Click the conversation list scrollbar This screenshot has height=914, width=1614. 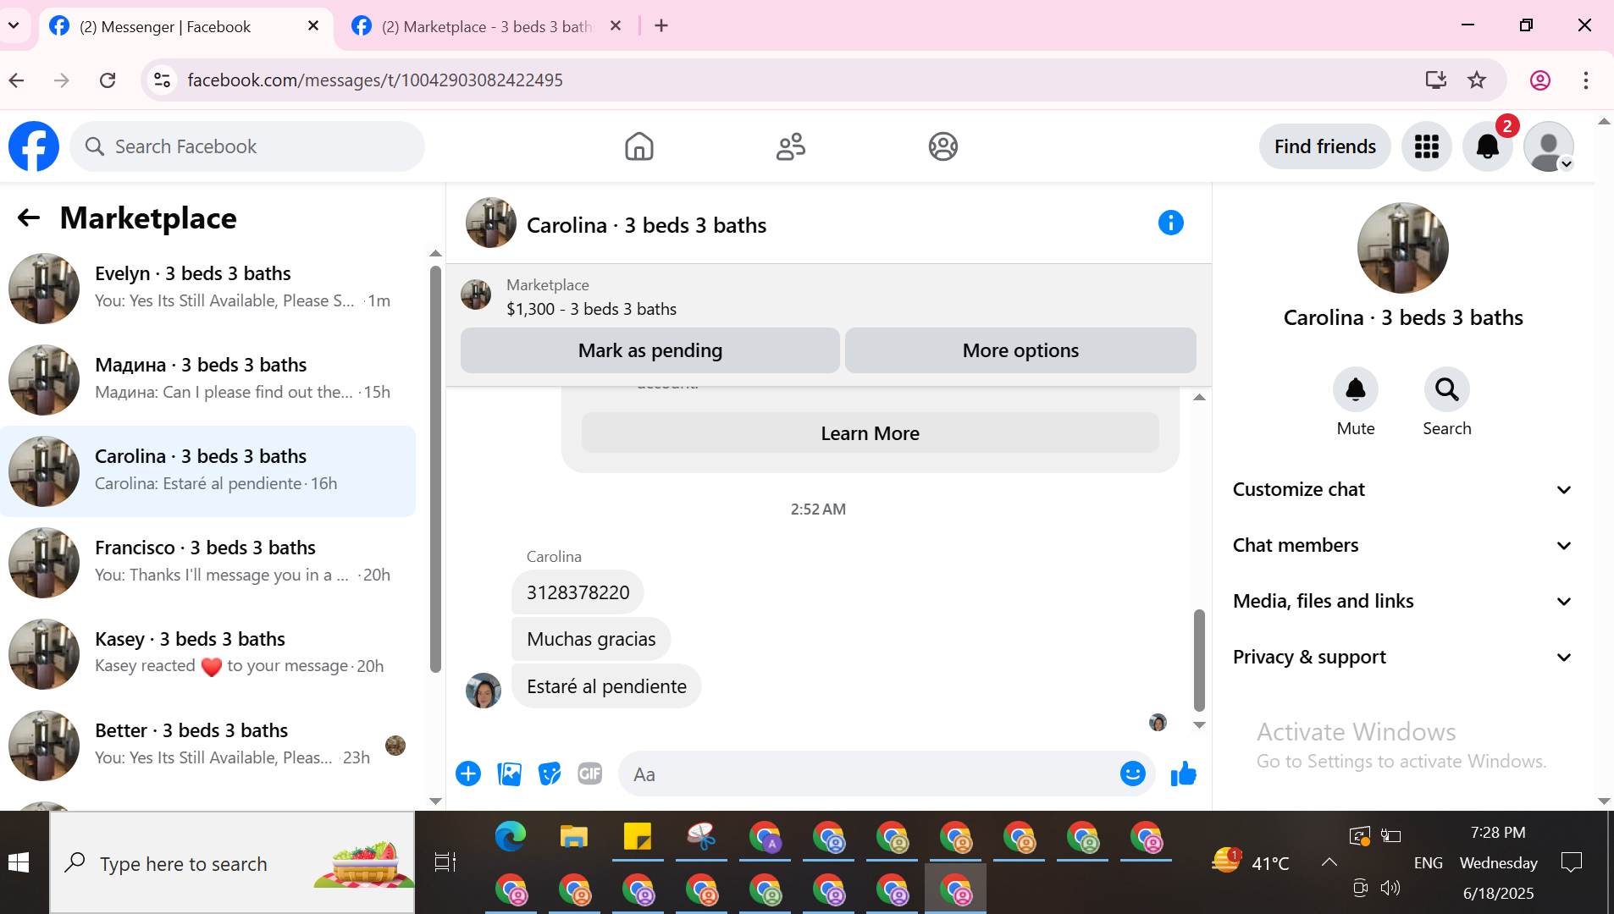tap(435, 470)
